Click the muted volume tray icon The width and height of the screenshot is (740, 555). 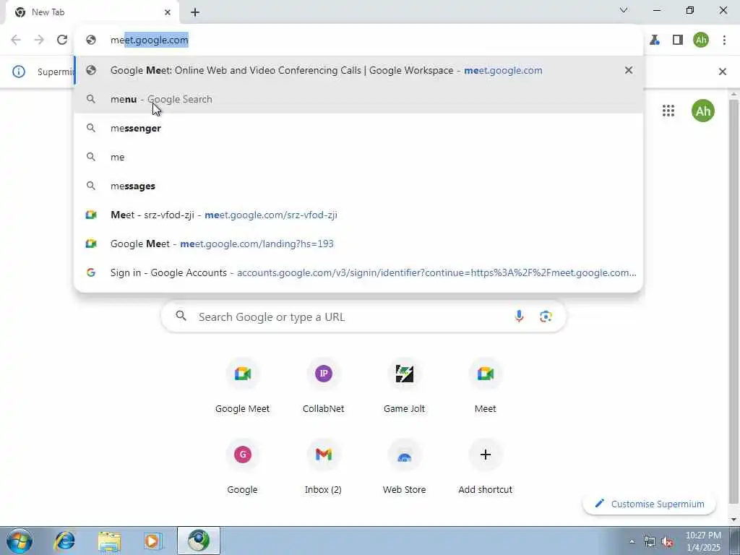tap(667, 542)
